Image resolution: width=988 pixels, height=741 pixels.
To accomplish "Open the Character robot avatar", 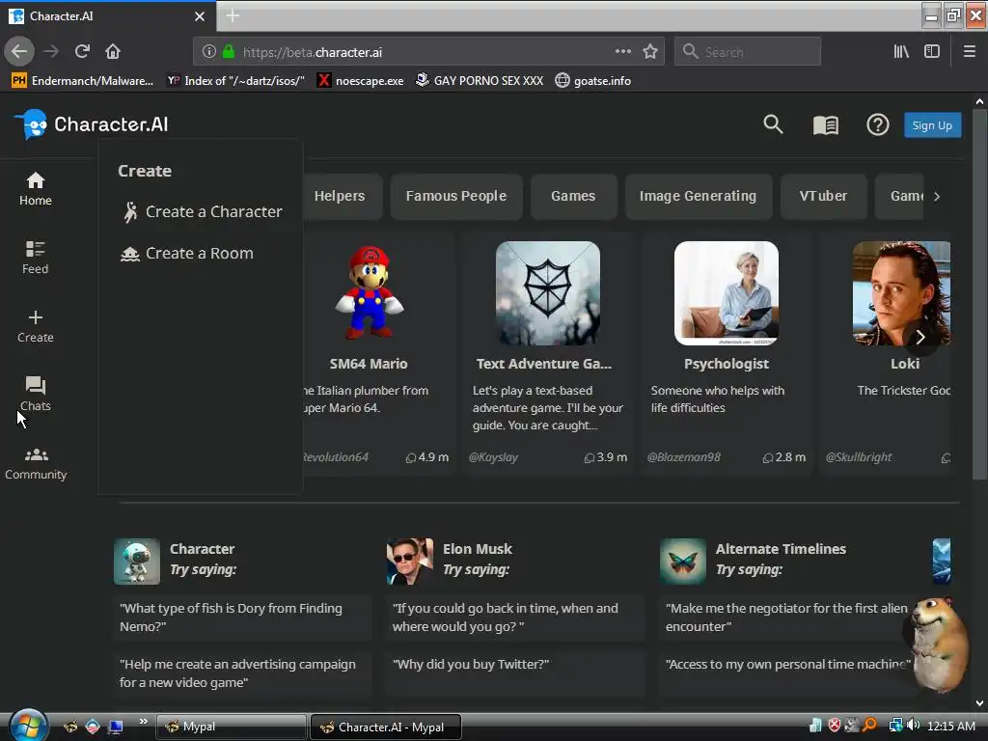I will click(137, 561).
